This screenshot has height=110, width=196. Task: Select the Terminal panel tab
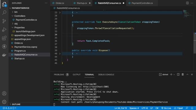(89, 75)
